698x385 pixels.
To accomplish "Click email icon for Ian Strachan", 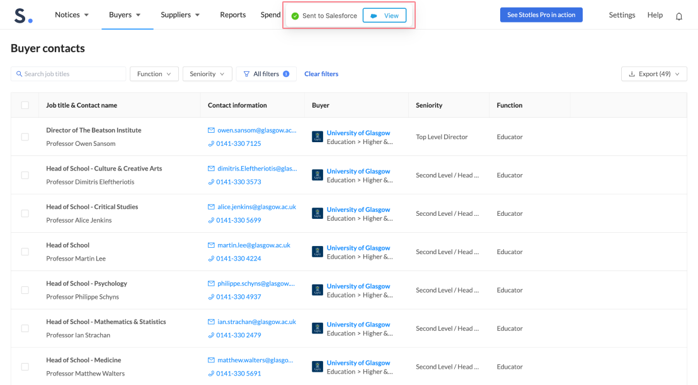I will pyautogui.click(x=211, y=321).
